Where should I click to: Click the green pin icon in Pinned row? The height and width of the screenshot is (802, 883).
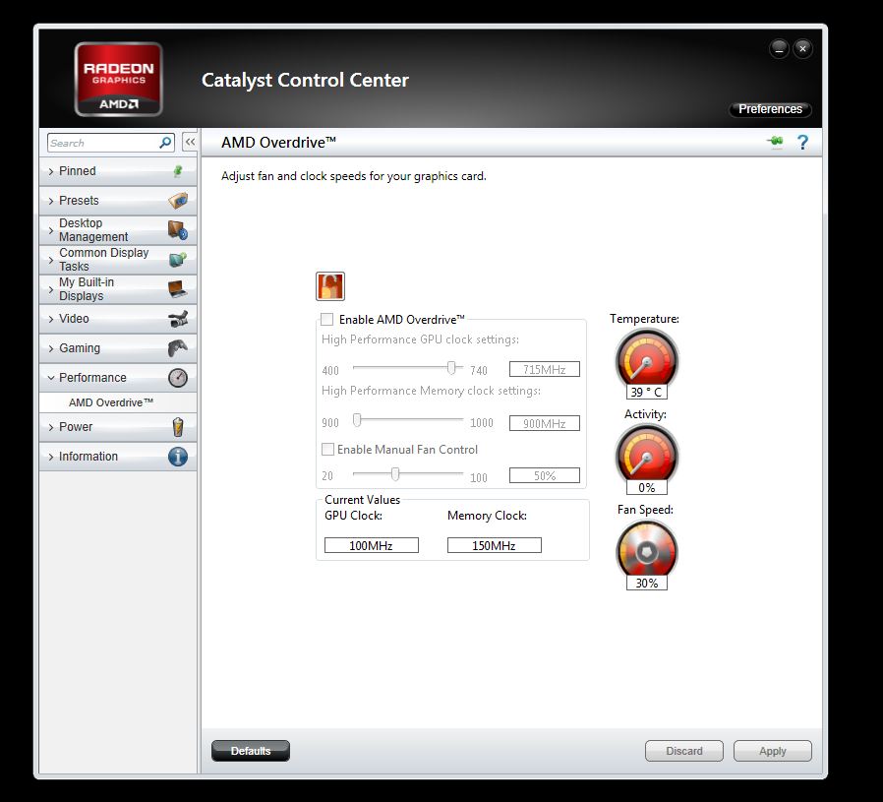(x=178, y=171)
